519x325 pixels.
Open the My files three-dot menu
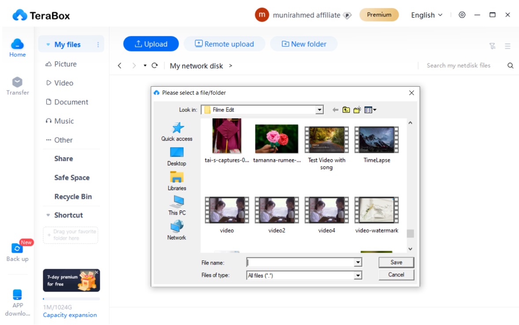tap(98, 44)
